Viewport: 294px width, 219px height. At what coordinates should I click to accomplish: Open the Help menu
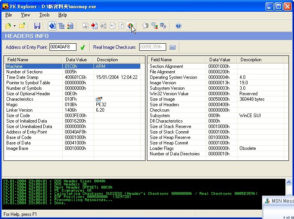(x=62, y=15)
